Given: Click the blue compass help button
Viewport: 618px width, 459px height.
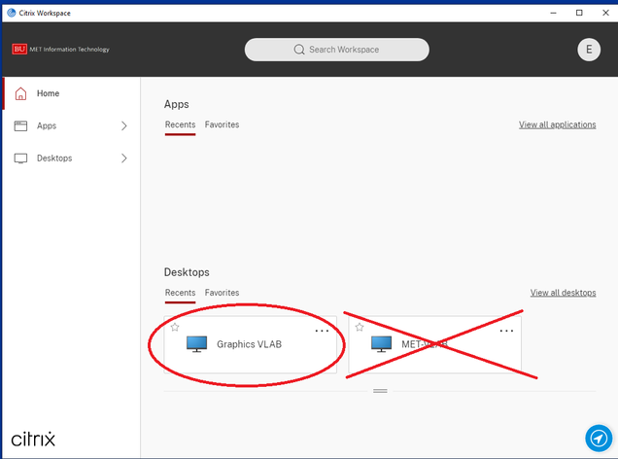Looking at the screenshot, I should 599,438.
